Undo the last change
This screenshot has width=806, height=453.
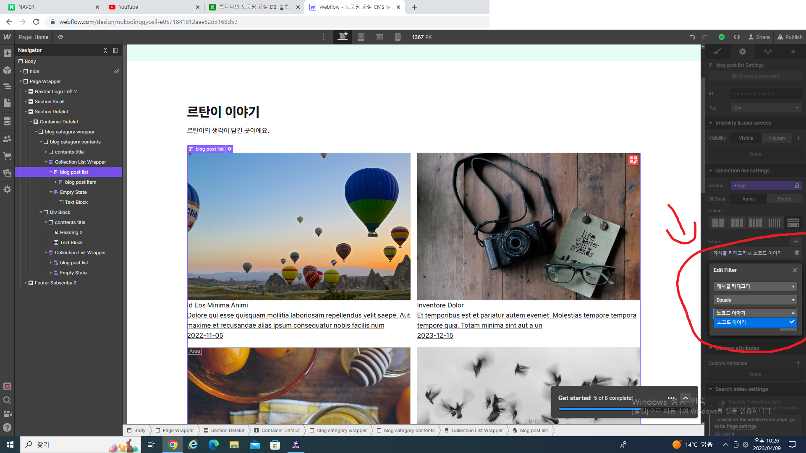click(x=692, y=37)
